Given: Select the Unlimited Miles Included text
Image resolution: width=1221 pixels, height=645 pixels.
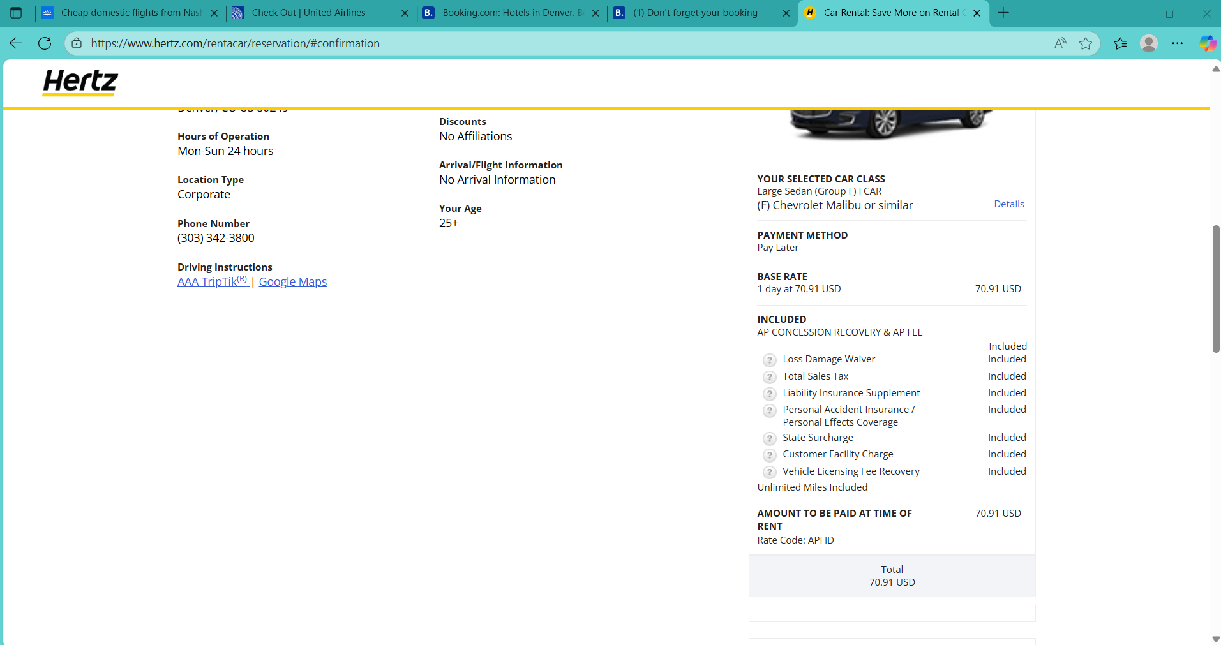Looking at the screenshot, I should tap(813, 487).
